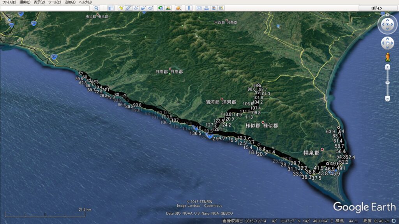The height and width of the screenshot is (224, 399).
Task: Open the planet switcher dropdown
Action: (178, 8)
